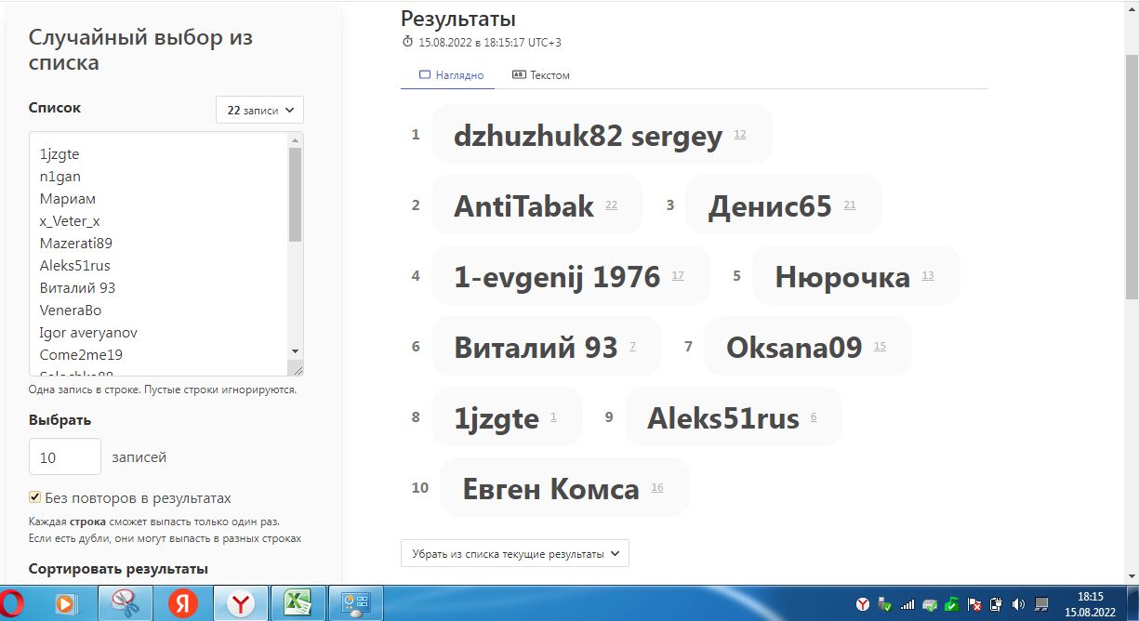Click the number 12 link beside dzhuzhuk82 sergey
Viewport: 1139px width, 621px height.
pos(740,135)
